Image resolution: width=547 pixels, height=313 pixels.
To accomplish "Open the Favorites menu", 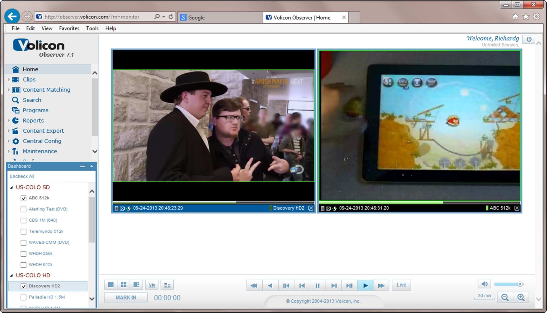I will pos(69,28).
